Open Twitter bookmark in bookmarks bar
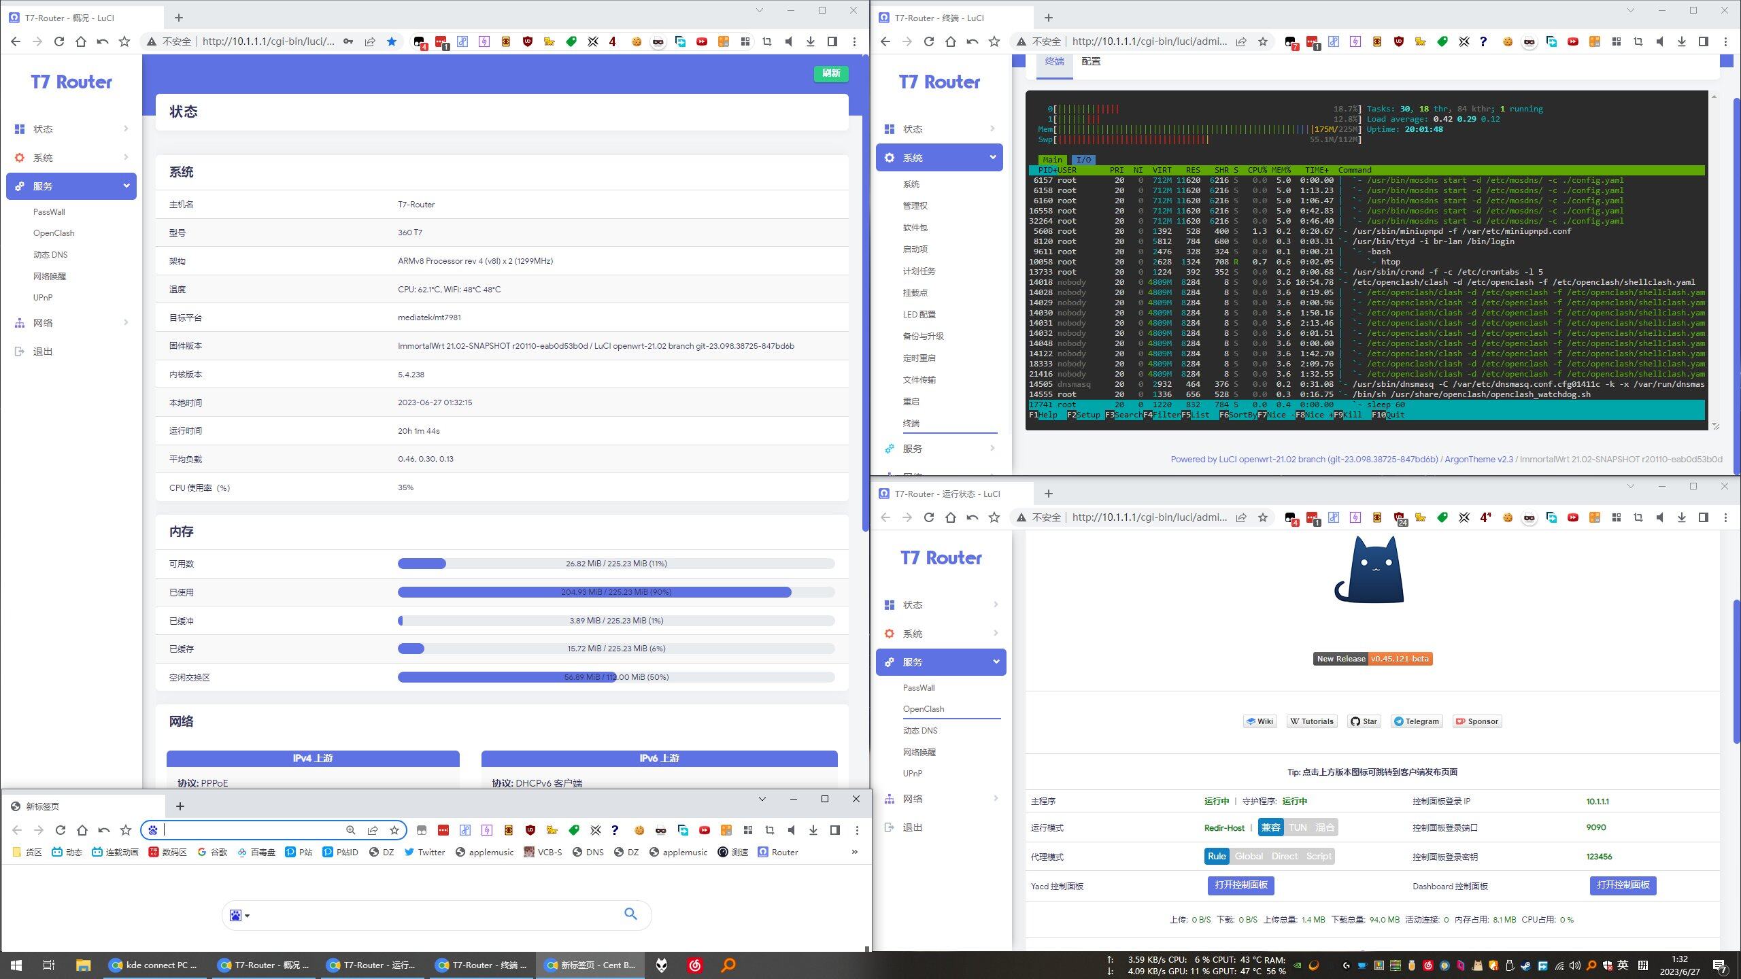 [424, 853]
